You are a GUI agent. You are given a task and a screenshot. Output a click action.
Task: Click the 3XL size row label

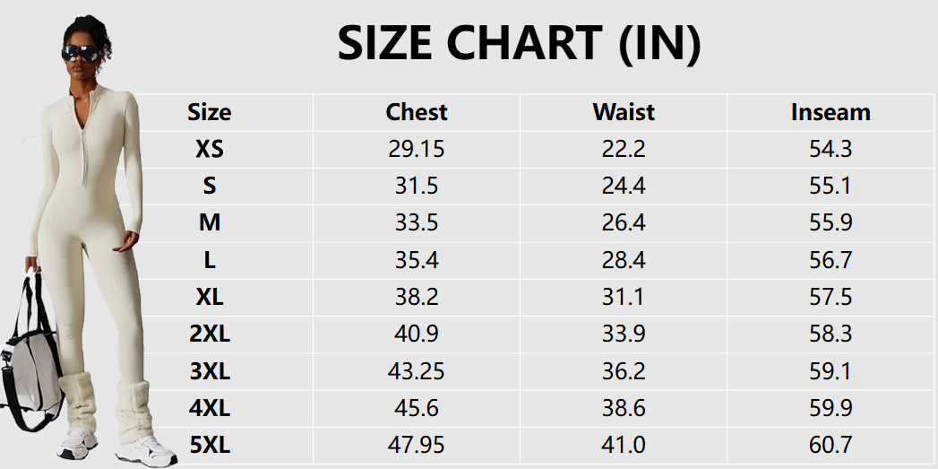coord(209,371)
